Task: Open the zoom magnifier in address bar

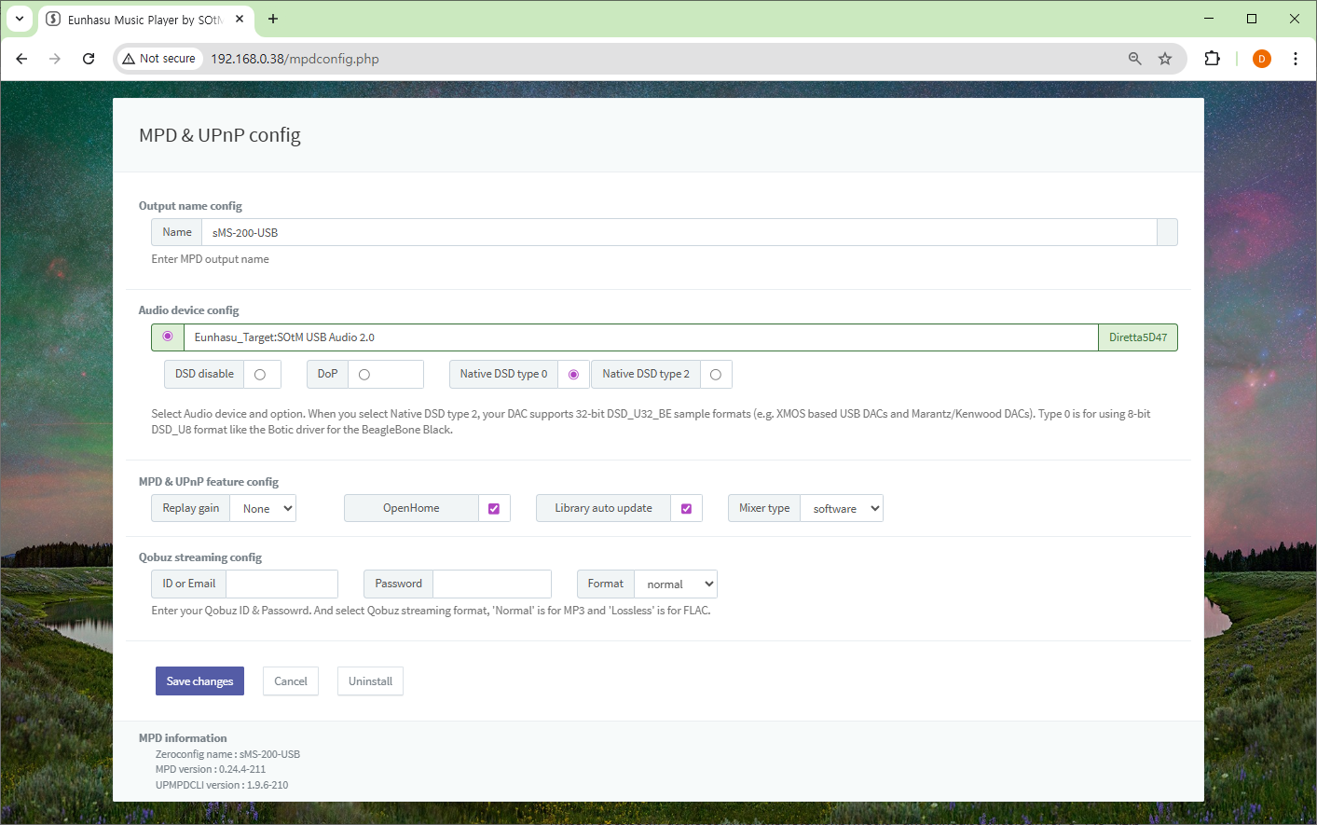Action: (1134, 59)
